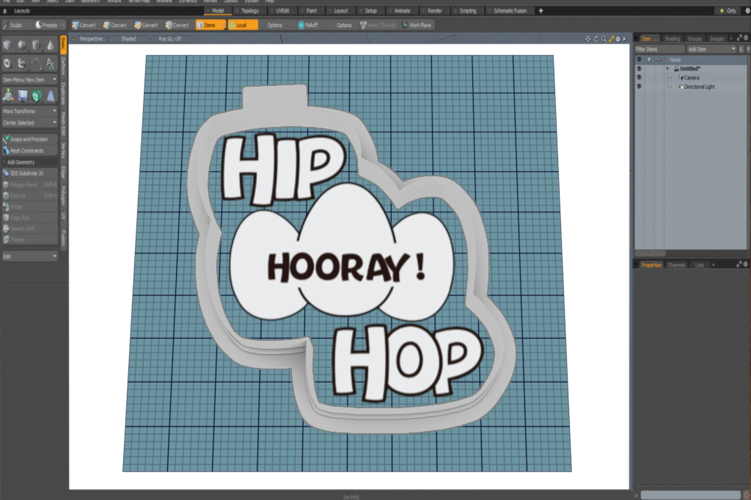Open the Channels tab
The image size is (751, 500).
(x=676, y=265)
